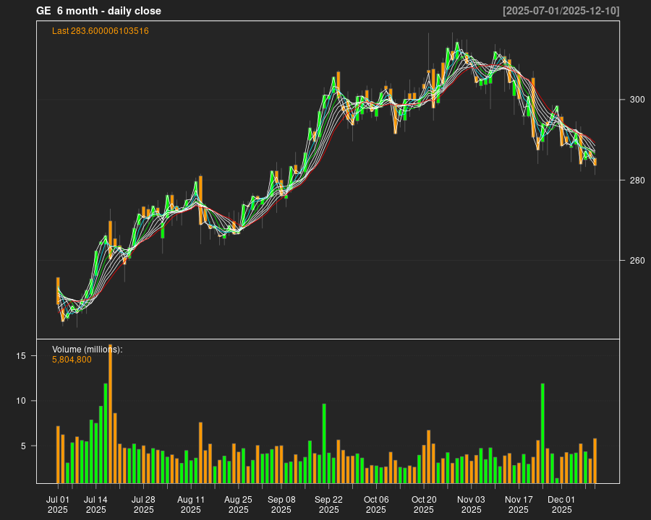
Task: Click the 'Last 283.60' price label
Action: point(101,31)
